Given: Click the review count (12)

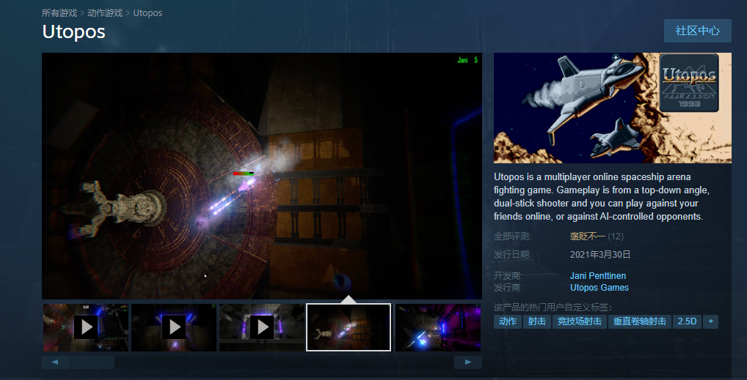Looking at the screenshot, I should 616,236.
